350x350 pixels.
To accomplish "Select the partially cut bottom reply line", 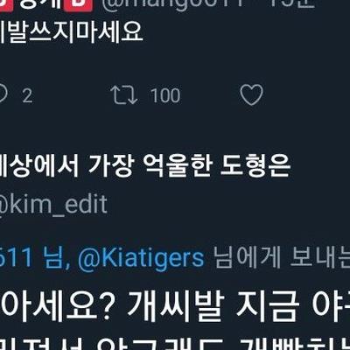I will pos(175,344).
